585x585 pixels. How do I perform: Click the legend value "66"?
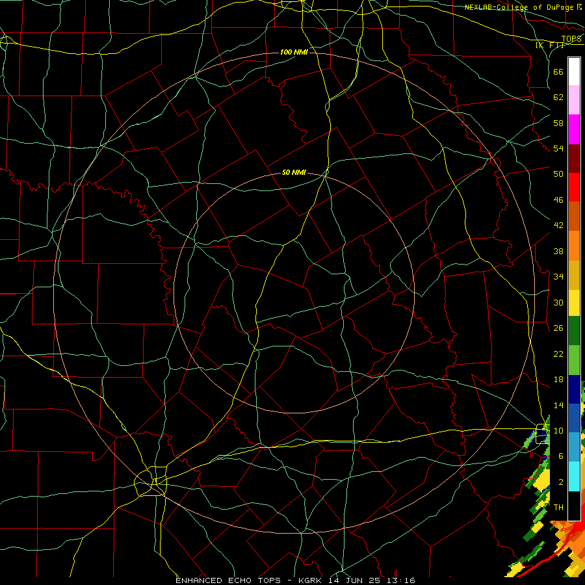coord(558,71)
